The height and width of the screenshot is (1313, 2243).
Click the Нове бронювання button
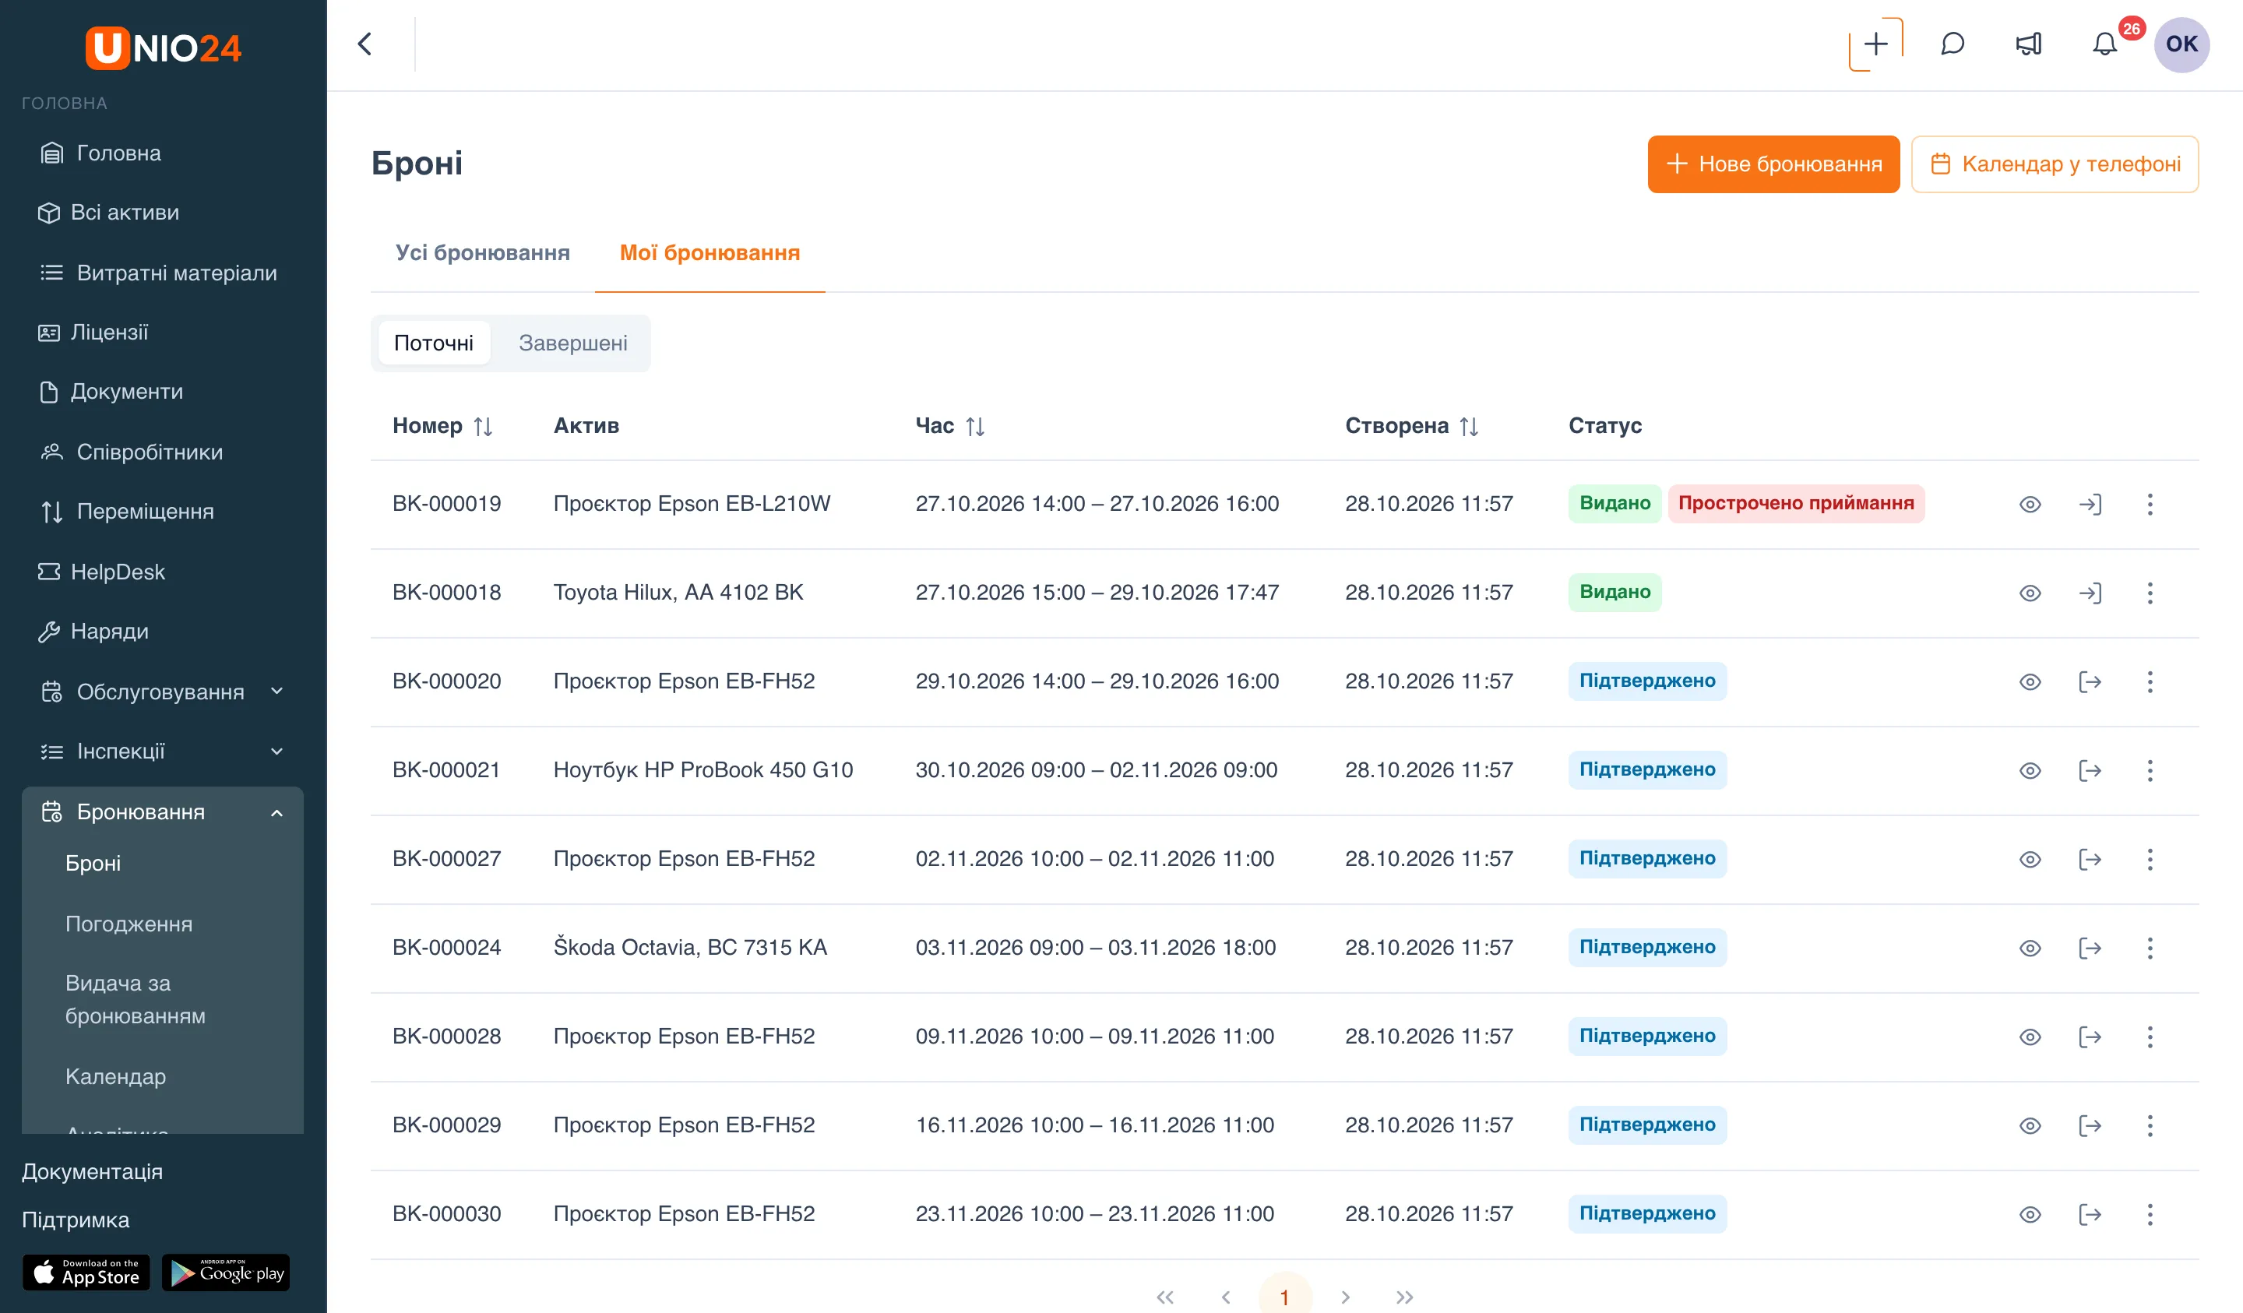click(1773, 164)
